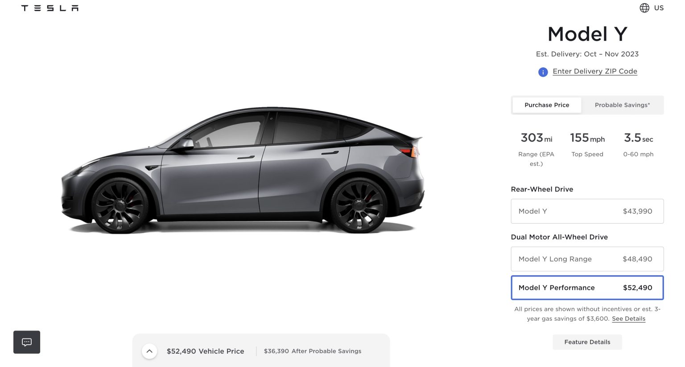Click the 3.5 sec 0-60 mph statistic
Viewport: 685px width, 367px height.
pyautogui.click(x=638, y=145)
